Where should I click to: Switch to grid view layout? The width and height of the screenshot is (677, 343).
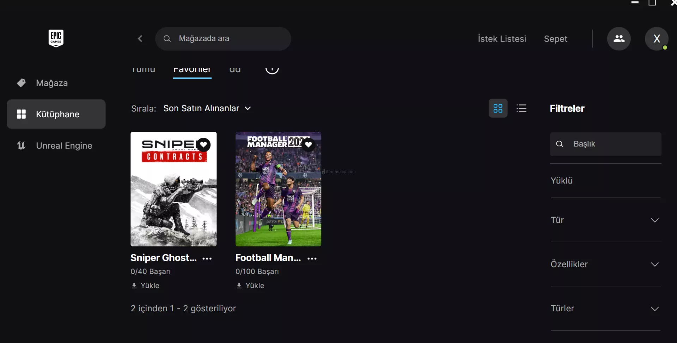coord(498,108)
